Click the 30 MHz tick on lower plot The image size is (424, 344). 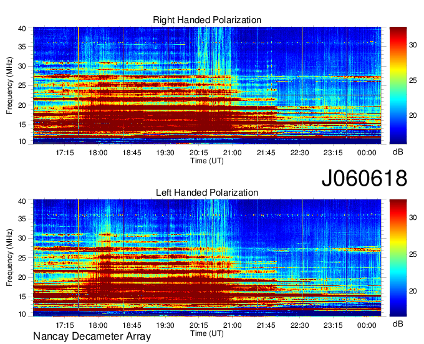click(x=22, y=238)
